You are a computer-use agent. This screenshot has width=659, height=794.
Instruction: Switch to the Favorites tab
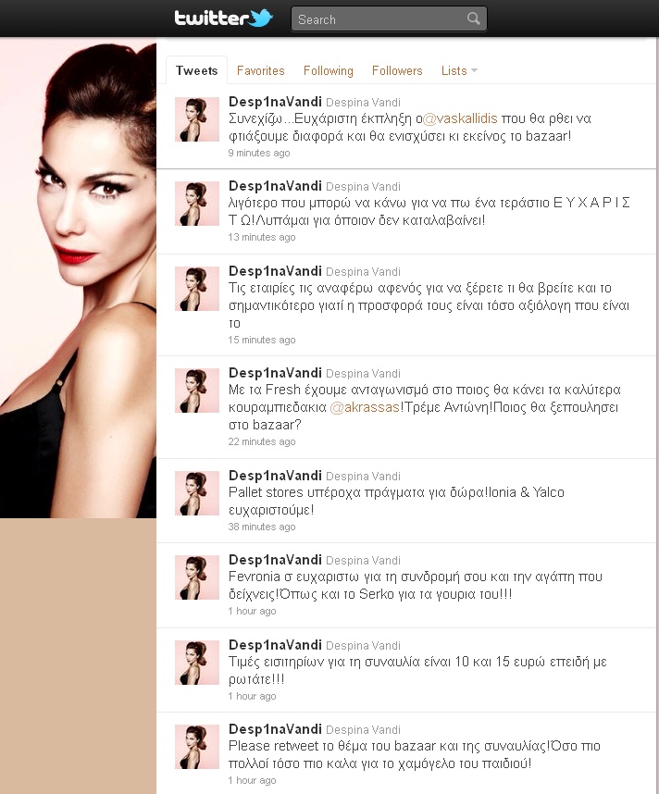pos(260,70)
